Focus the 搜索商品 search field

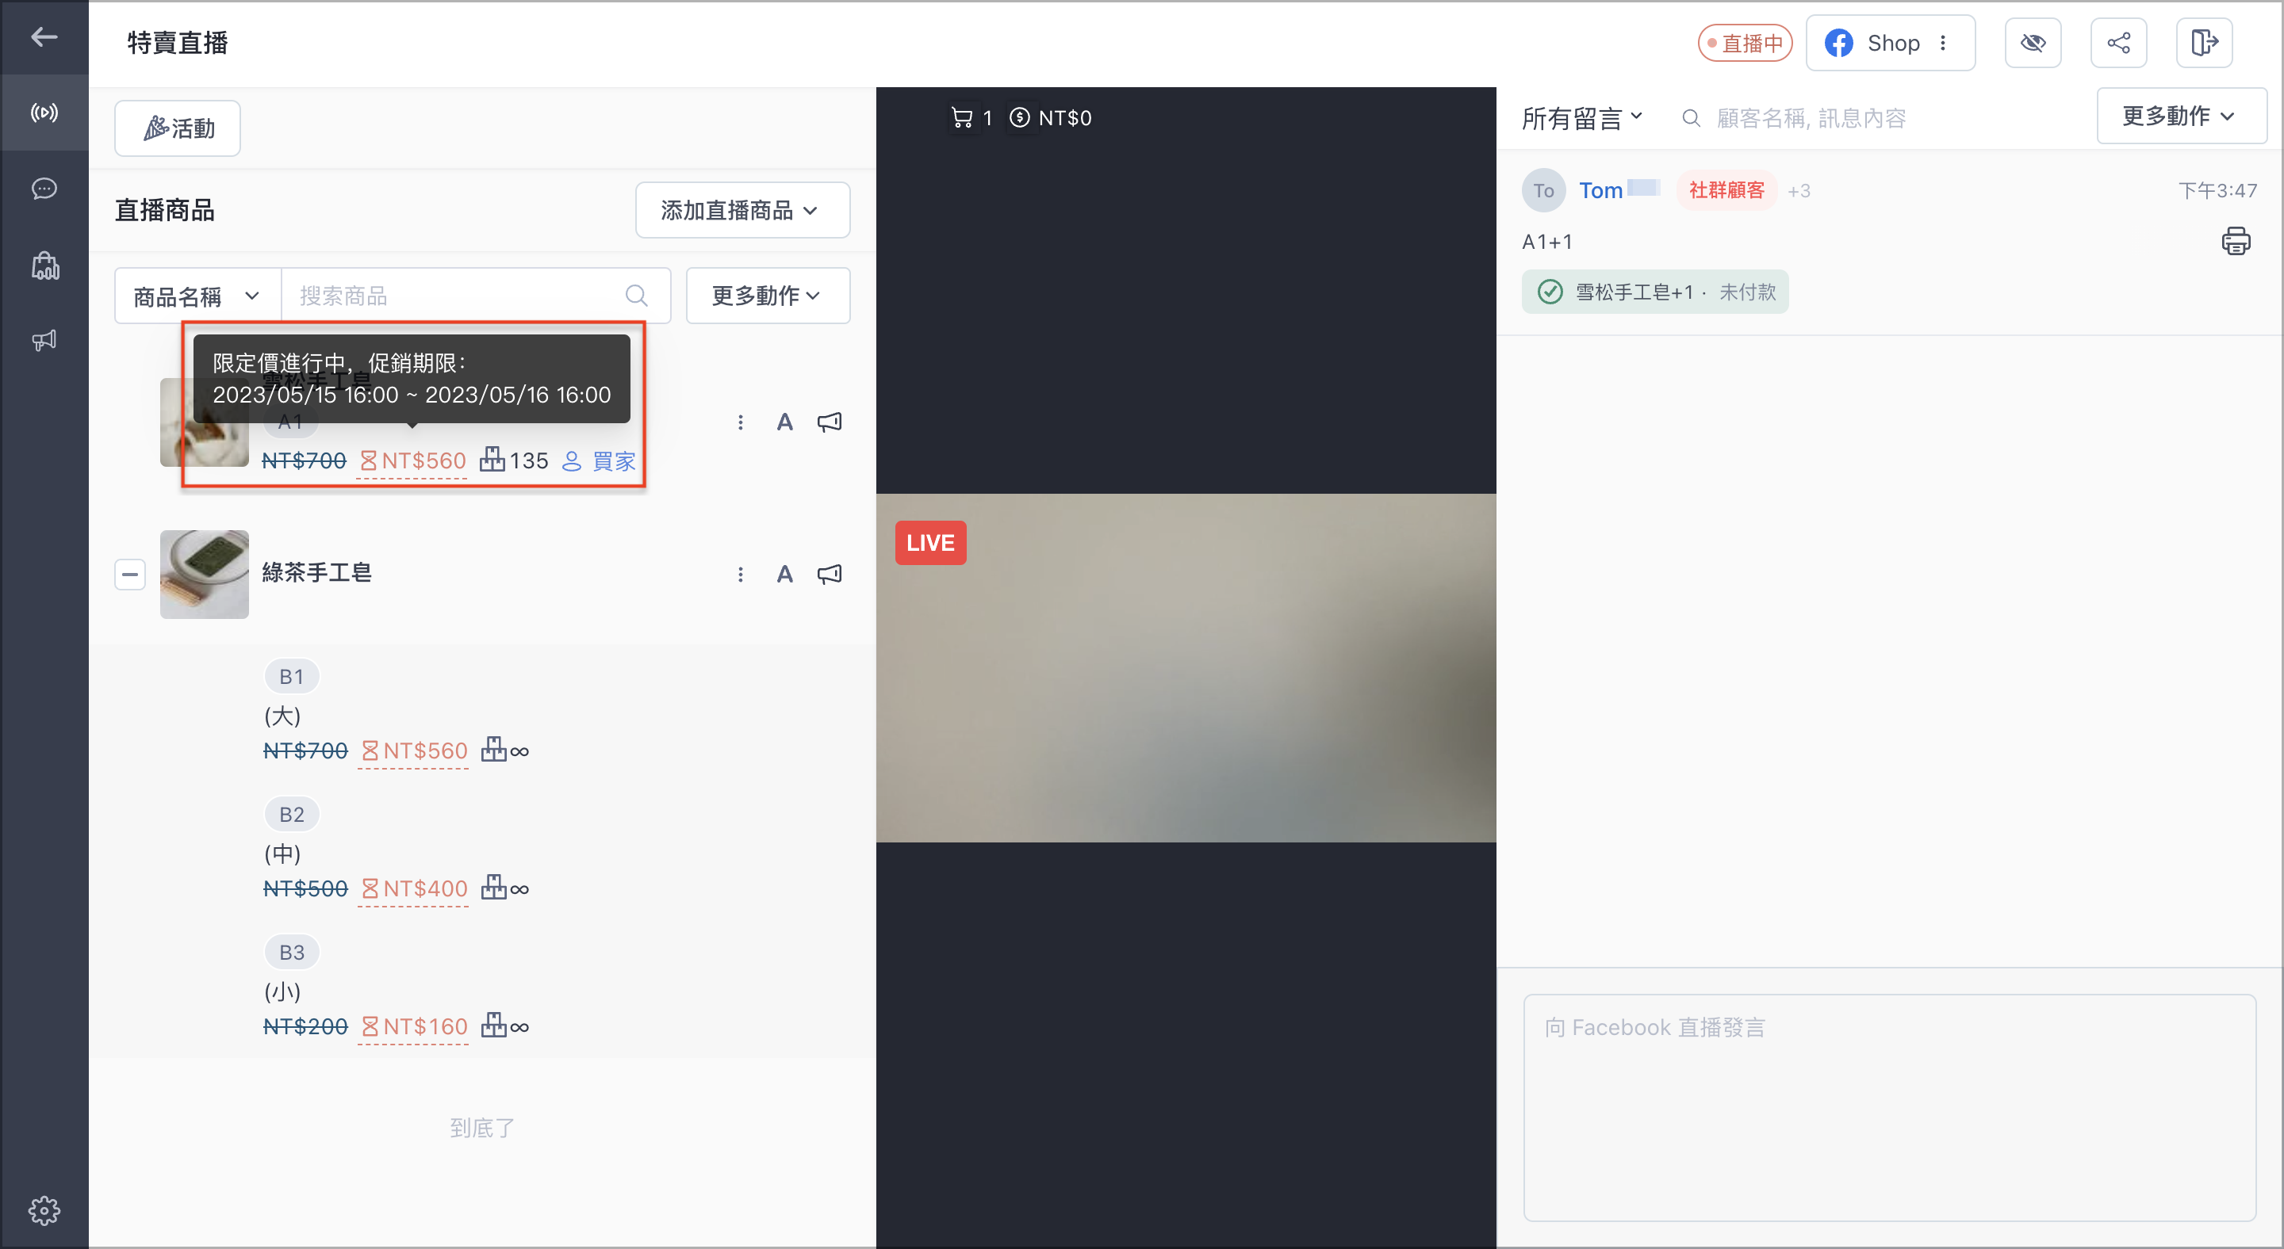coord(475,296)
